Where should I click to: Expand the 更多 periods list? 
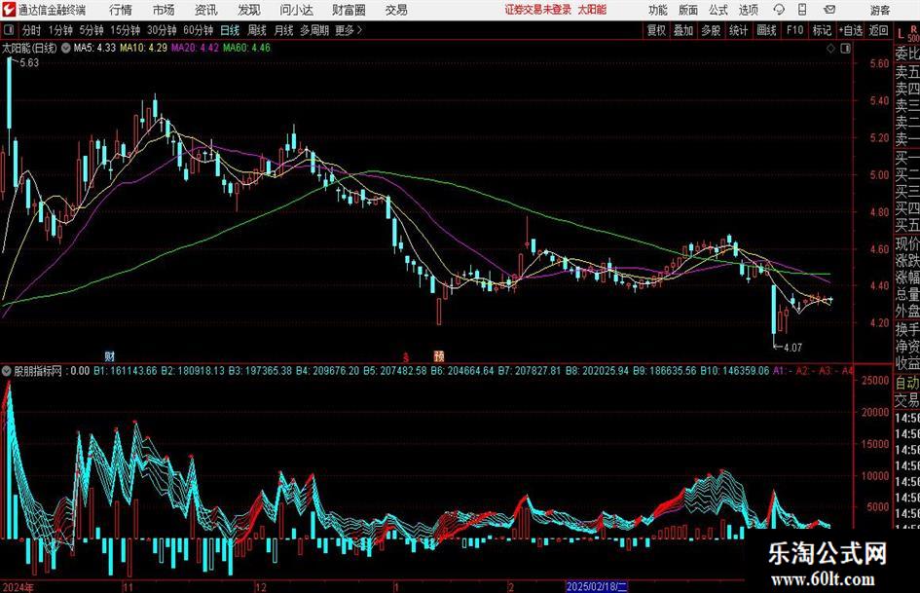coord(349,30)
